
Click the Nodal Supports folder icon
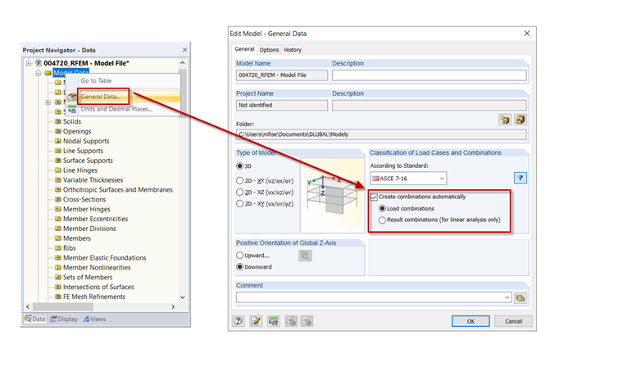tap(58, 141)
